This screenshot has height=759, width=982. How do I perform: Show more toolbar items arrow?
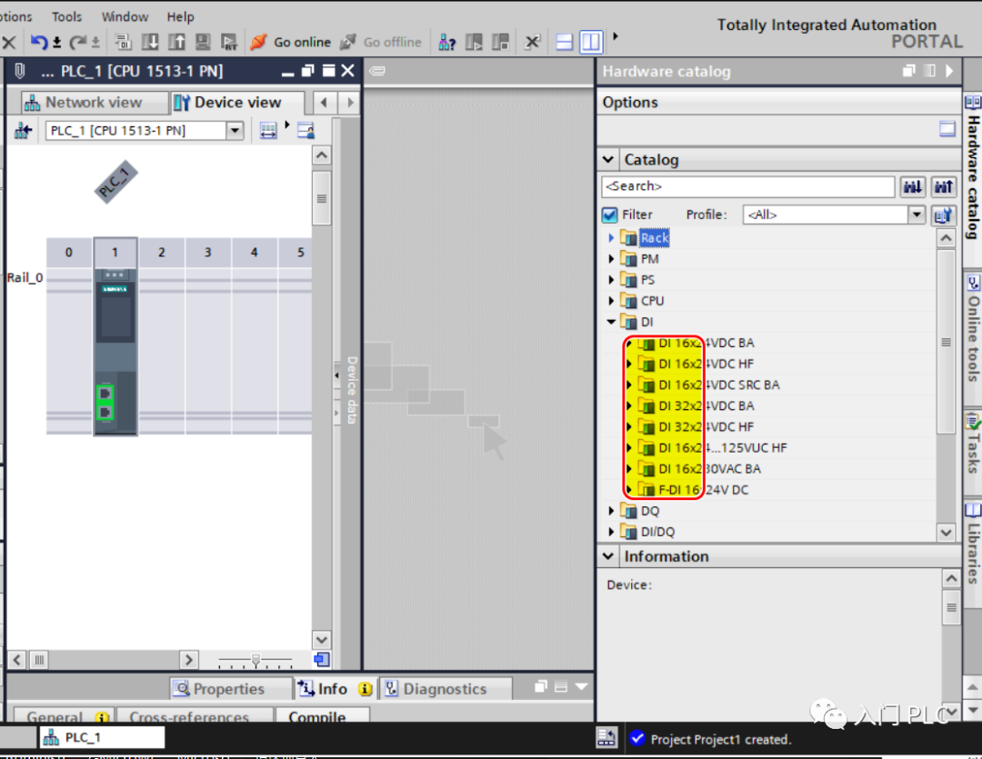tap(616, 36)
